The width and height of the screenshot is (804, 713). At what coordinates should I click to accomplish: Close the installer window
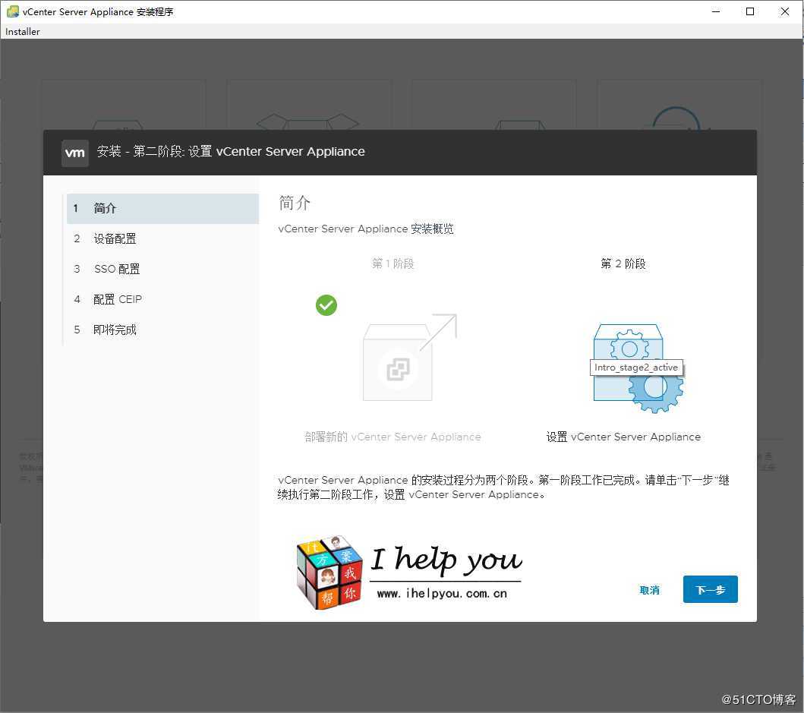click(x=784, y=11)
